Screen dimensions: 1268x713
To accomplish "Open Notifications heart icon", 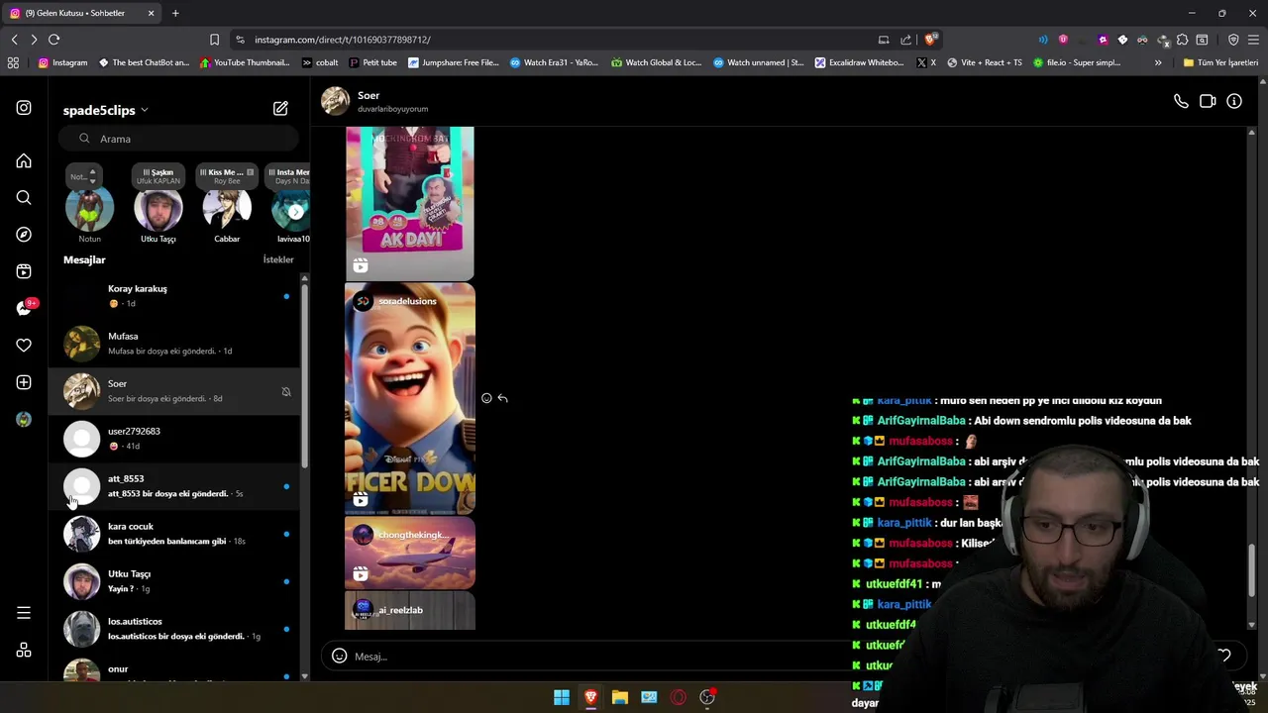I will (x=24, y=346).
